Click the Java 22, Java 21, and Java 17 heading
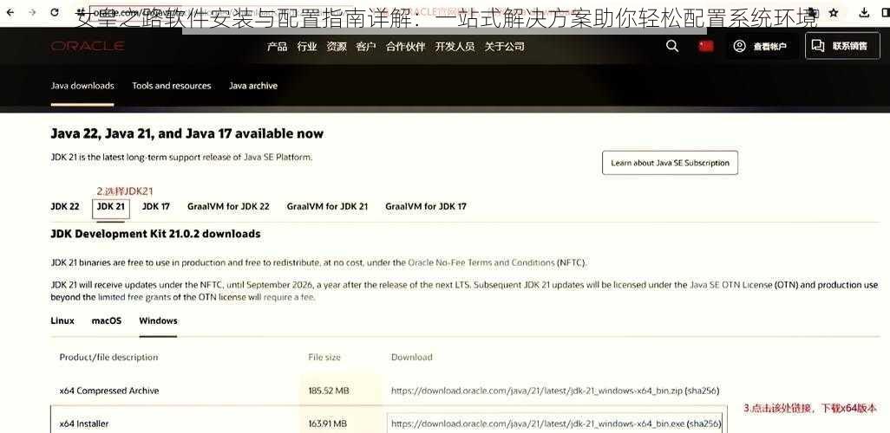890x433 pixels. (x=187, y=133)
